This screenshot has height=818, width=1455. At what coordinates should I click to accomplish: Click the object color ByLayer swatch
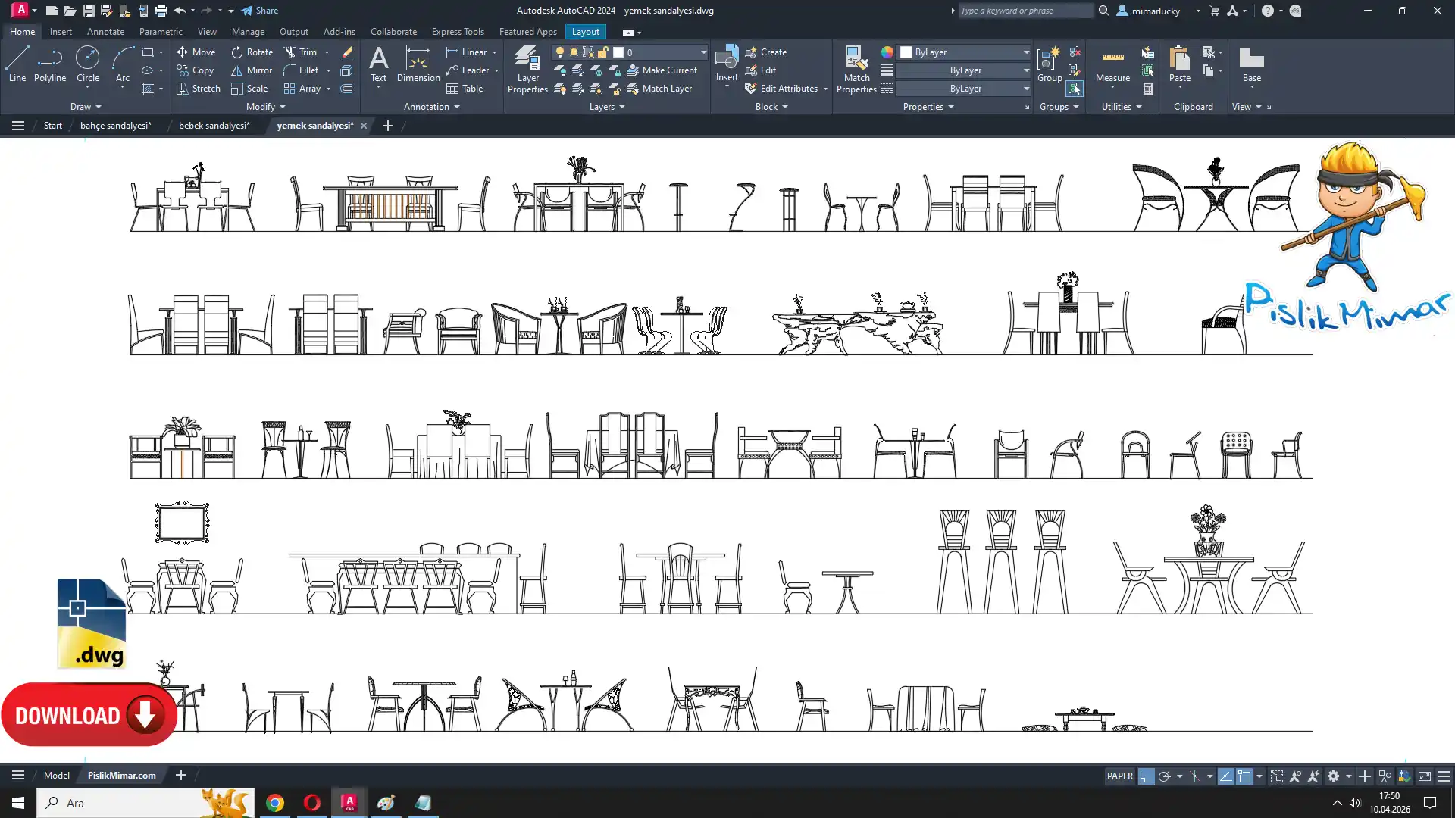906,52
